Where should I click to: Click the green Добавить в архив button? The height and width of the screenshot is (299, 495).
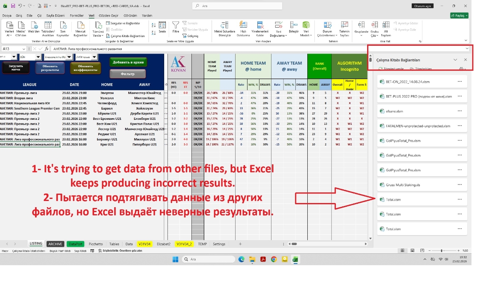(x=127, y=62)
